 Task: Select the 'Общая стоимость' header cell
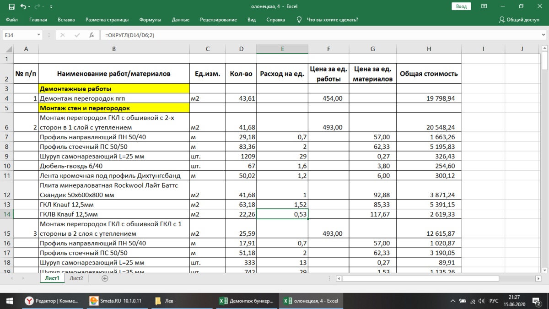click(x=429, y=74)
